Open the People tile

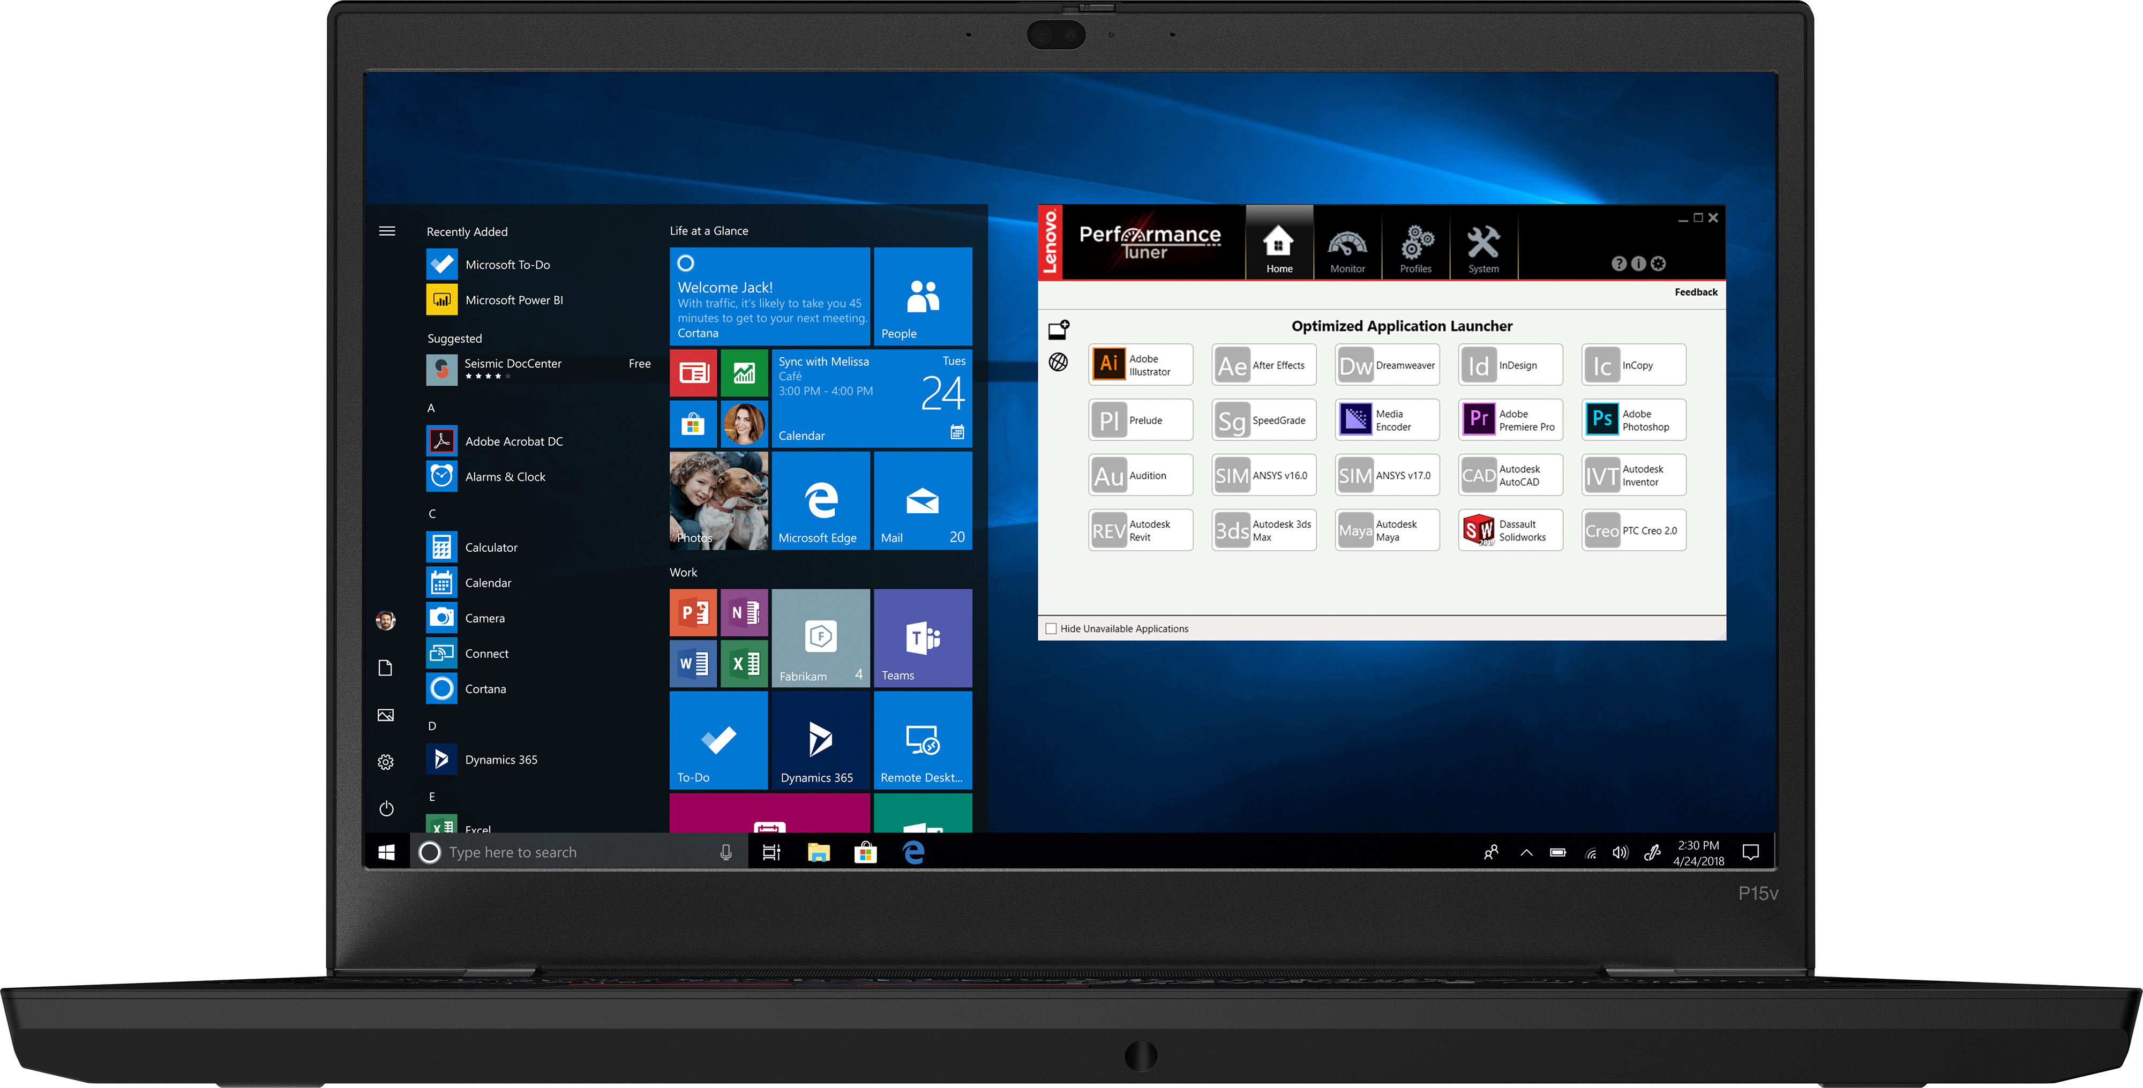pos(923,296)
